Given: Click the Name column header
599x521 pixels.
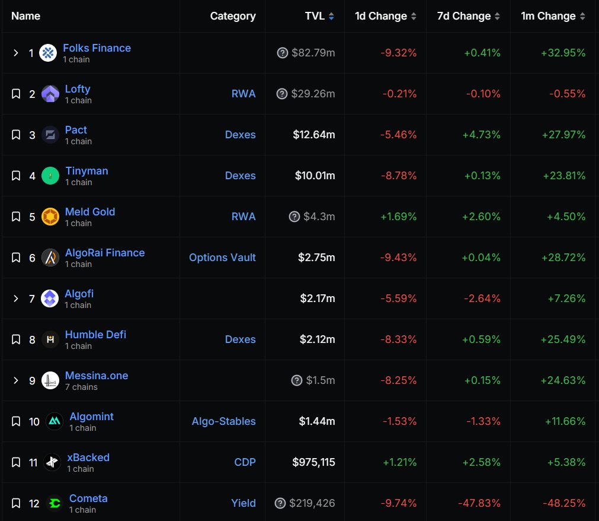Looking at the screenshot, I should (25, 16).
